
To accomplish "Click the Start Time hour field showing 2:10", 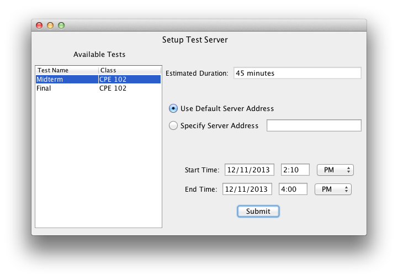I will pyautogui.click(x=296, y=170).
